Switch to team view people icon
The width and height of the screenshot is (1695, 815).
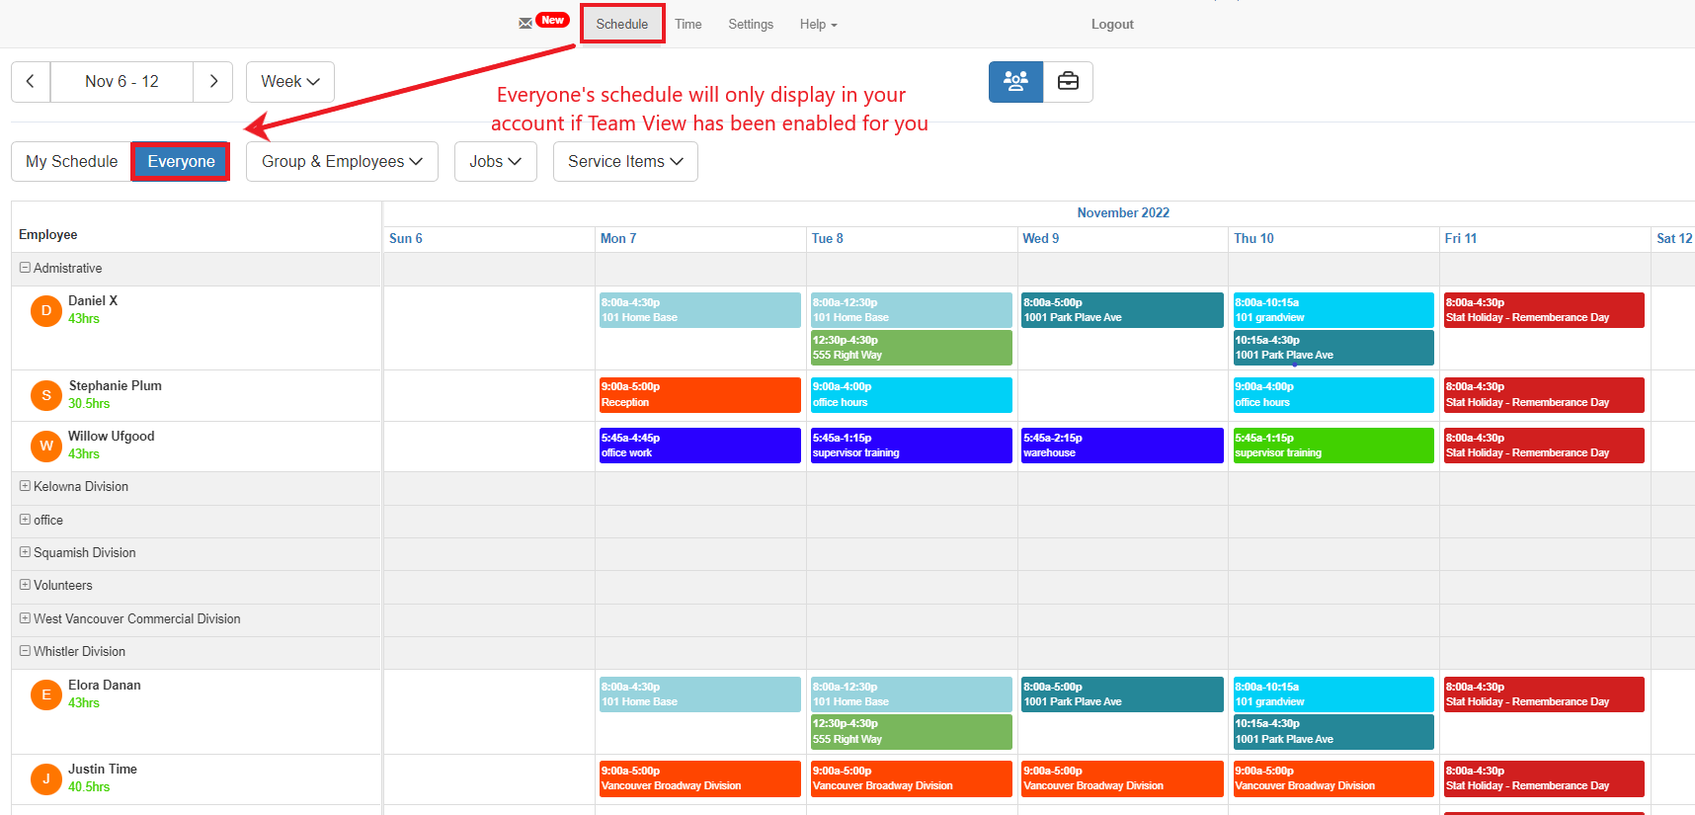1015,82
